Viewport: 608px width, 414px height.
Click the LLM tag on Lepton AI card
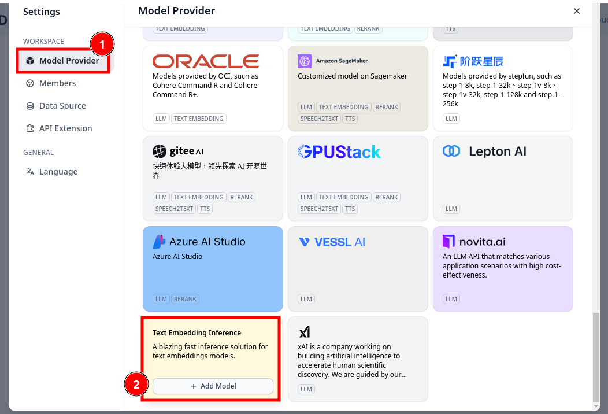point(451,209)
